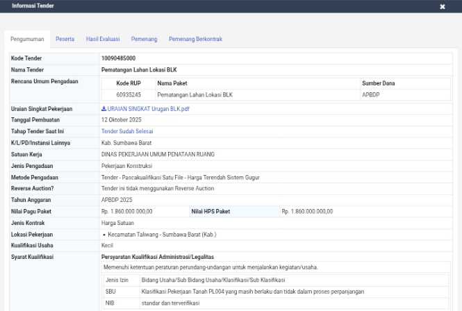462x311 pixels.
Task: Click the NIB row in Jenis Izin table
Action: tap(276, 303)
